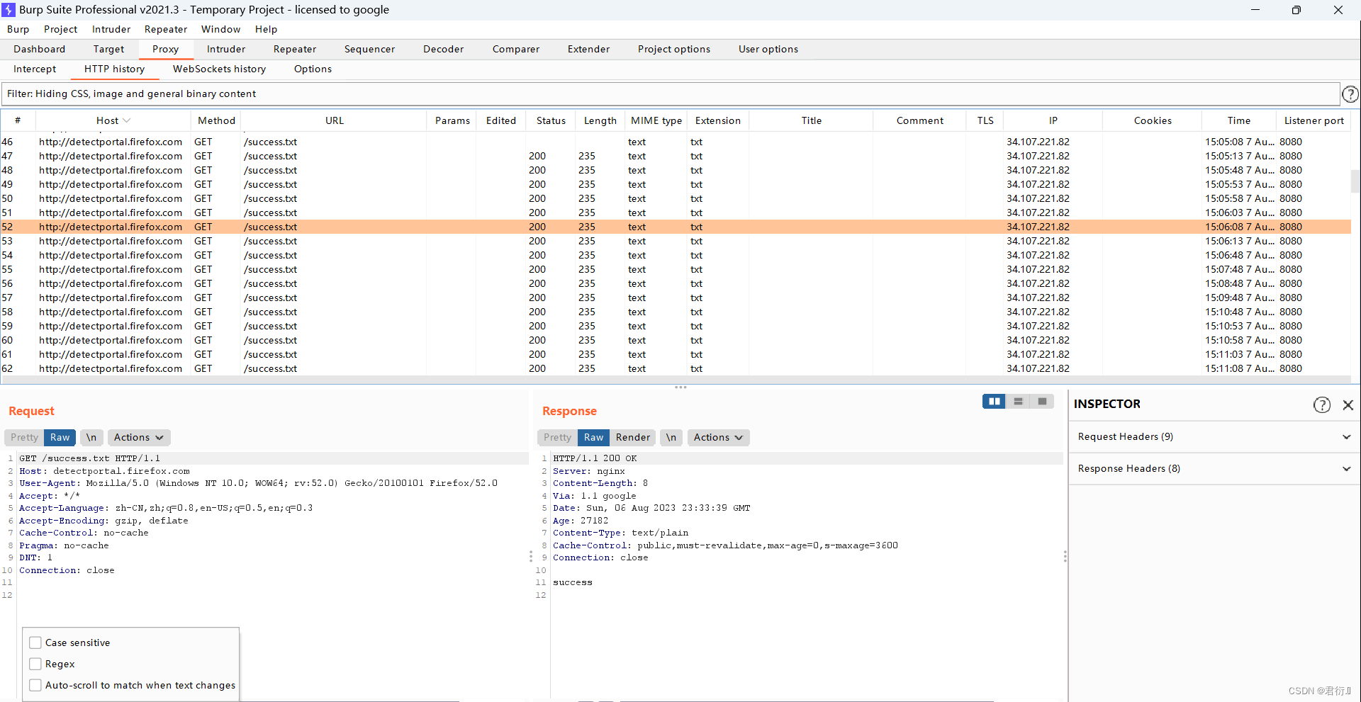Click the IP column header

click(x=1053, y=120)
